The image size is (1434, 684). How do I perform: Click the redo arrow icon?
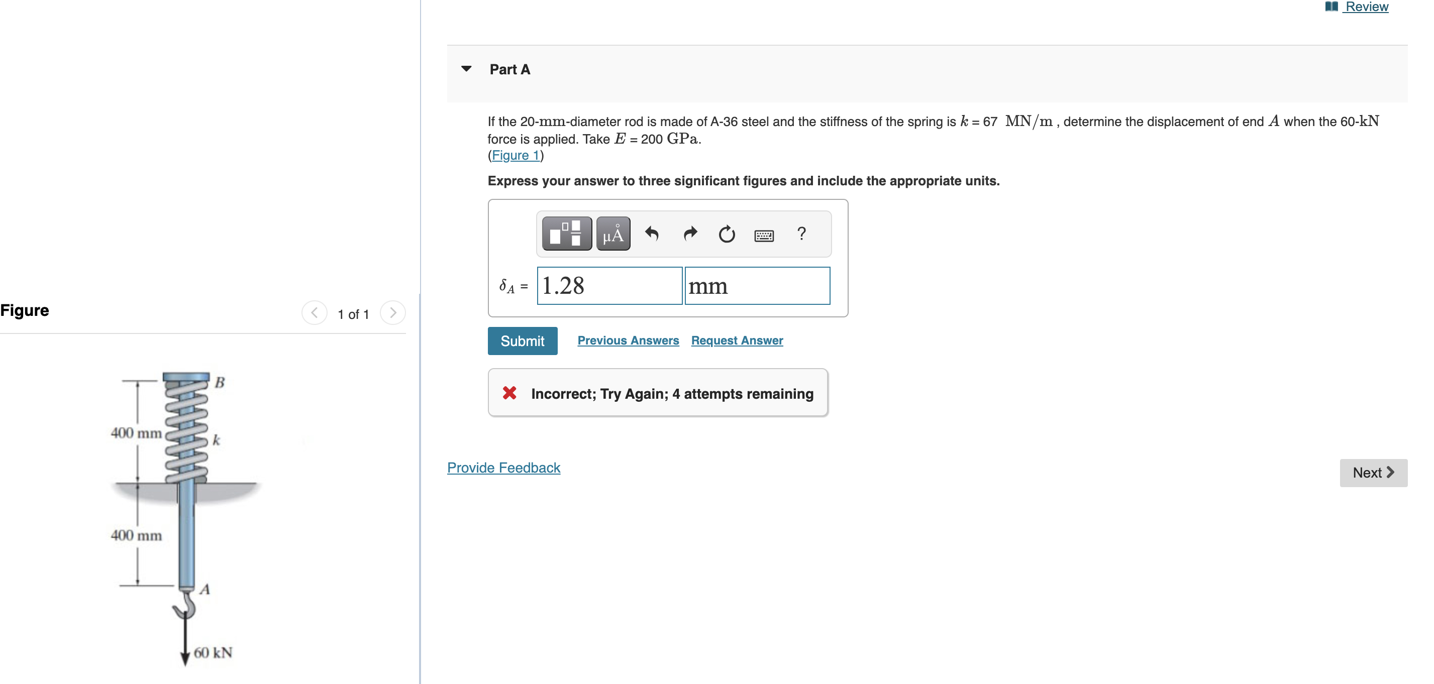click(690, 234)
